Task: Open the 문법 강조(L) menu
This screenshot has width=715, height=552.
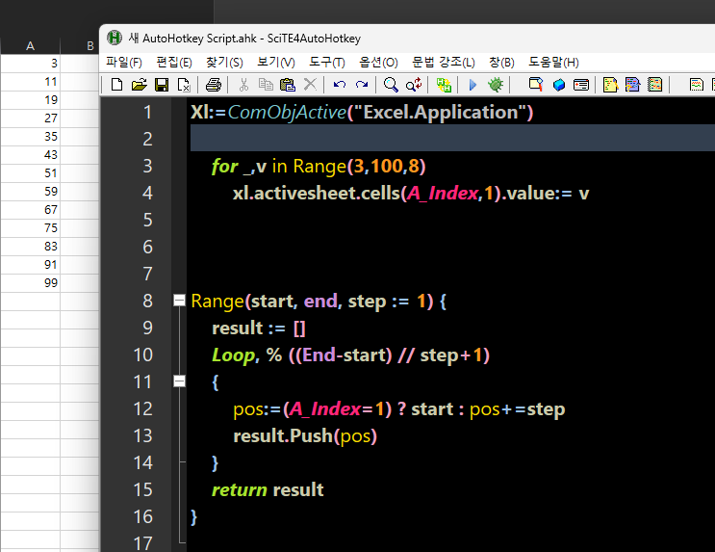Action: (x=444, y=62)
